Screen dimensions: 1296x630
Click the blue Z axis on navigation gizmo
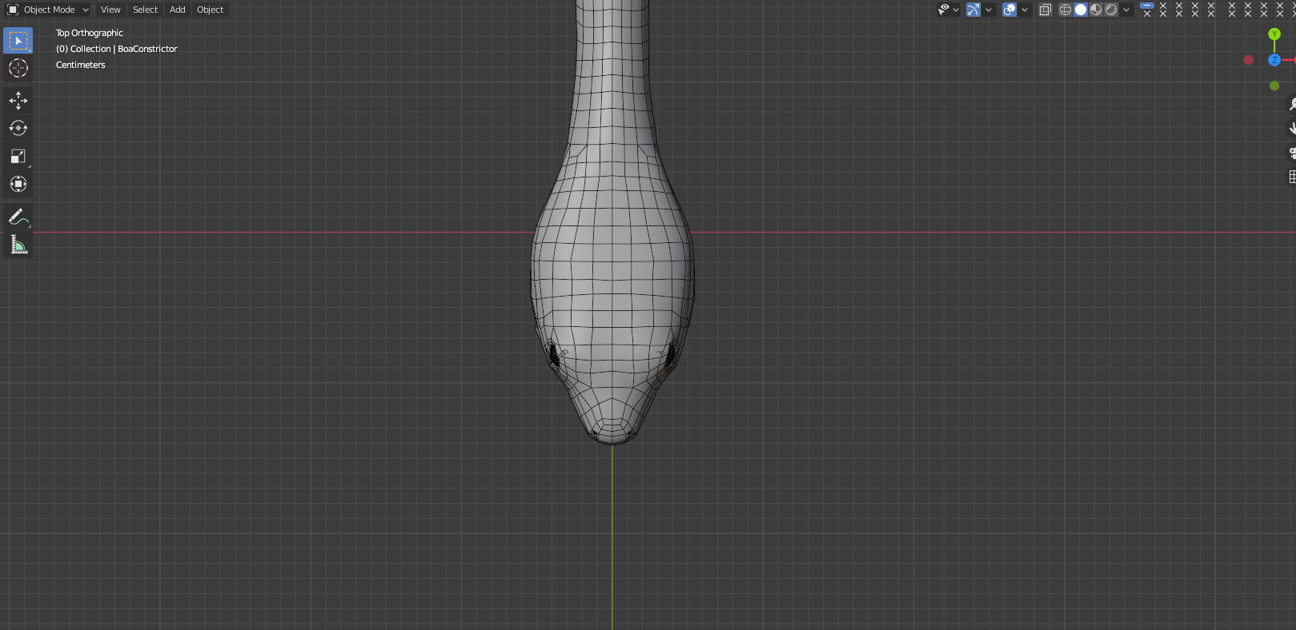pos(1274,60)
